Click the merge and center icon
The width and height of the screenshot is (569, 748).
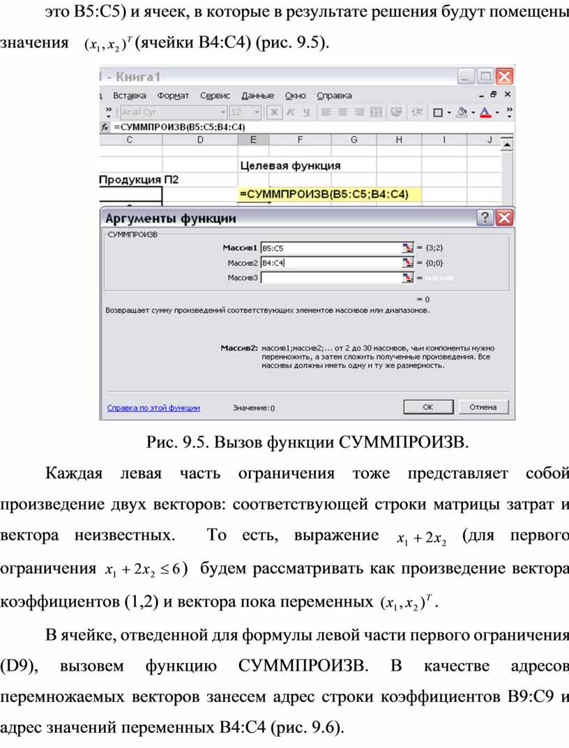click(376, 112)
